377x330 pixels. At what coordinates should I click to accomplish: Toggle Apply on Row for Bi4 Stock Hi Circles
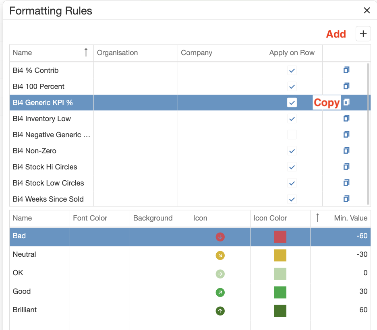tap(292, 167)
